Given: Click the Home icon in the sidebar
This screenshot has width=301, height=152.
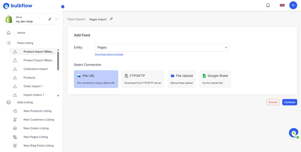Looking at the screenshot, I should [x=9, y=33].
